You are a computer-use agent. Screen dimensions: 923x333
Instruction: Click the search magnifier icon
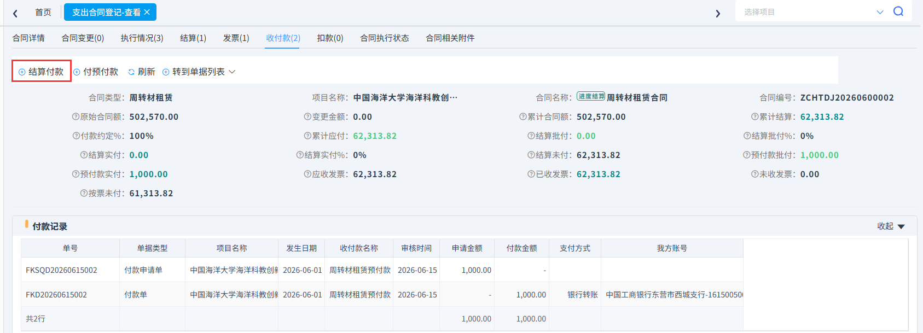point(898,11)
